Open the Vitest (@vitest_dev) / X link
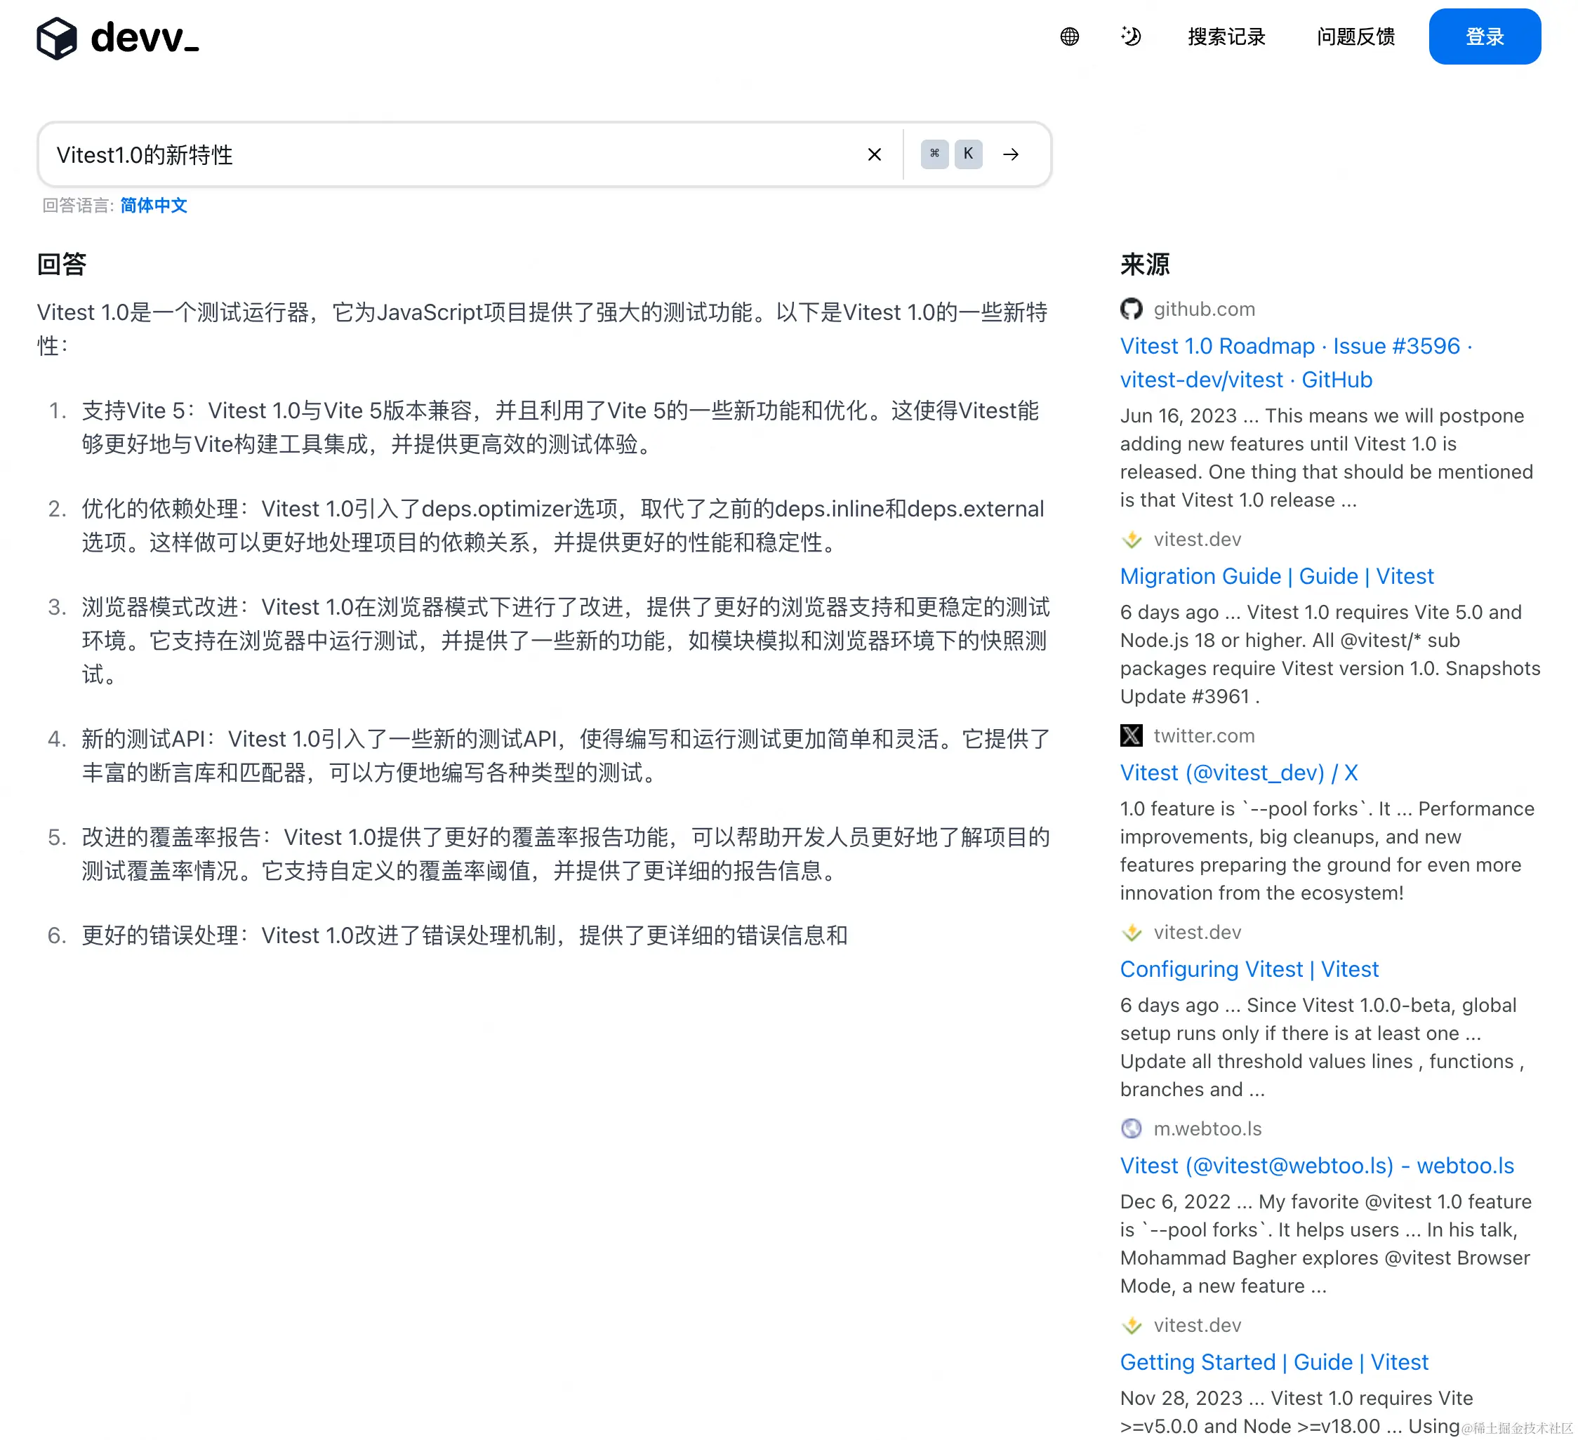This screenshot has width=1578, height=1440. (x=1238, y=773)
